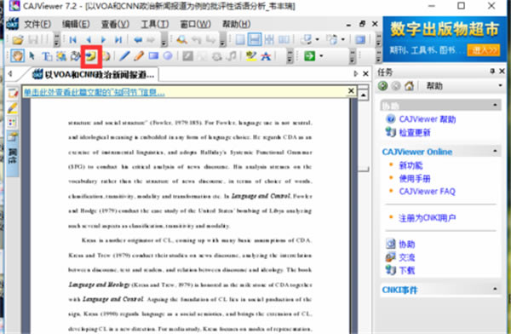Select the rectangle annotation tool
The height and width of the screenshot is (334, 511).
pyautogui.click(x=153, y=56)
